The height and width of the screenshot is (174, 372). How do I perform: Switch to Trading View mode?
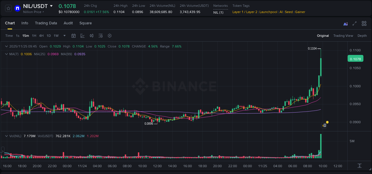point(343,36)
